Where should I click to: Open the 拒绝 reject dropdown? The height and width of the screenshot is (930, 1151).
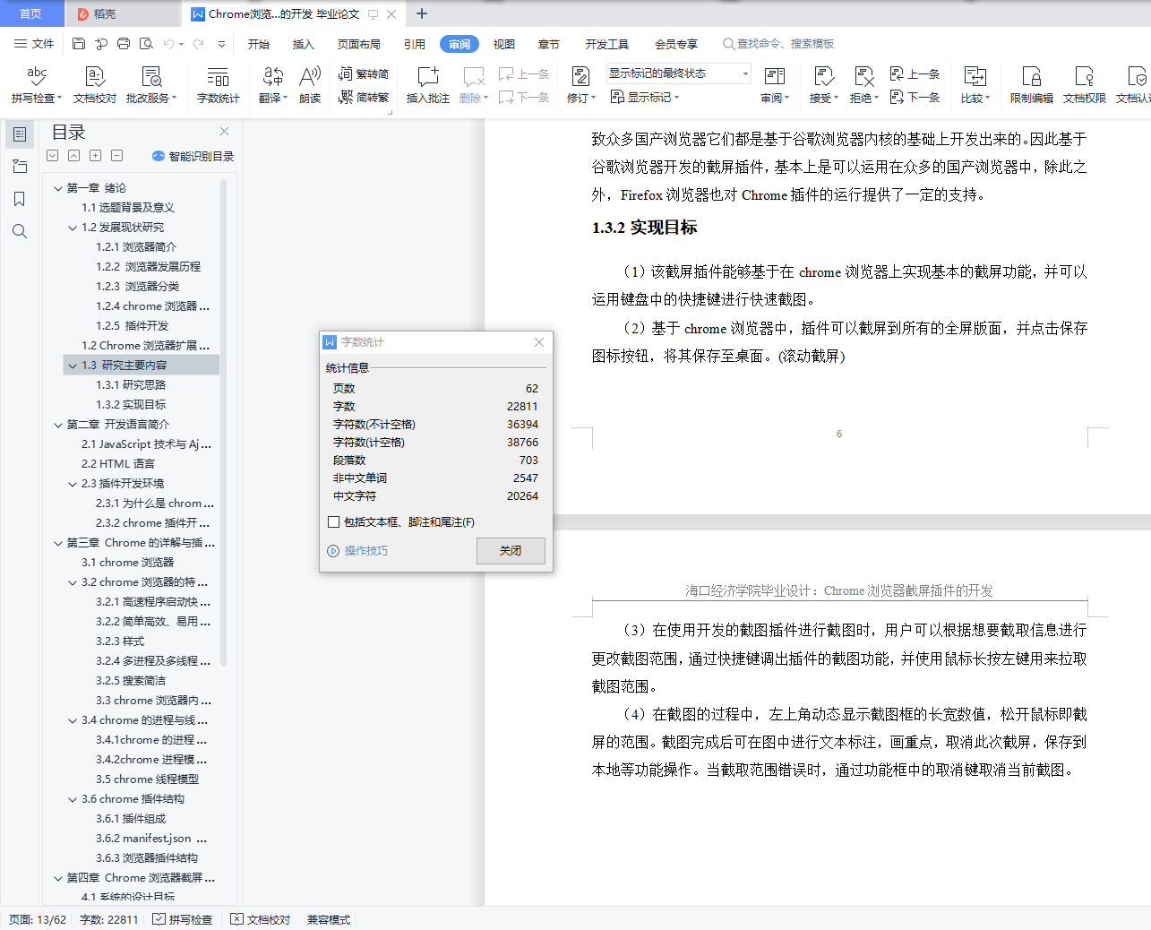click(864, 98)
